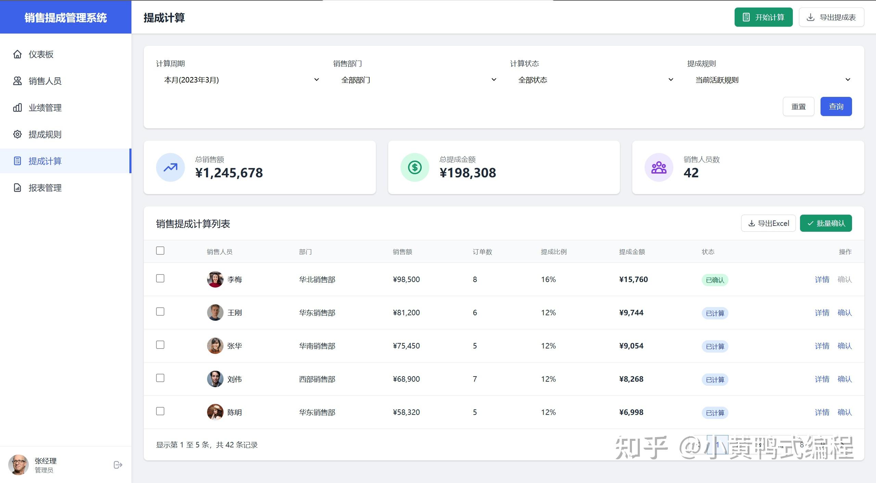Expand the 销售部门 department dropdown

(x=416, y=80)
